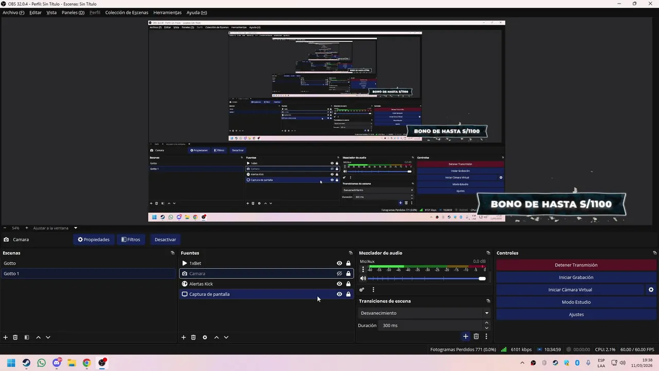Open Steam from the Windows taskbar
The width and height of the screenshot is (659, 371).
(26, 363)
